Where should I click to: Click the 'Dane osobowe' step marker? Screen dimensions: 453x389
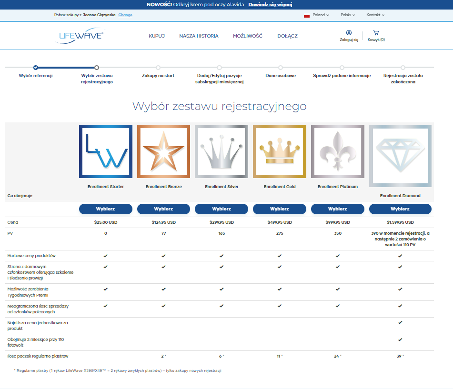(281, 68)
